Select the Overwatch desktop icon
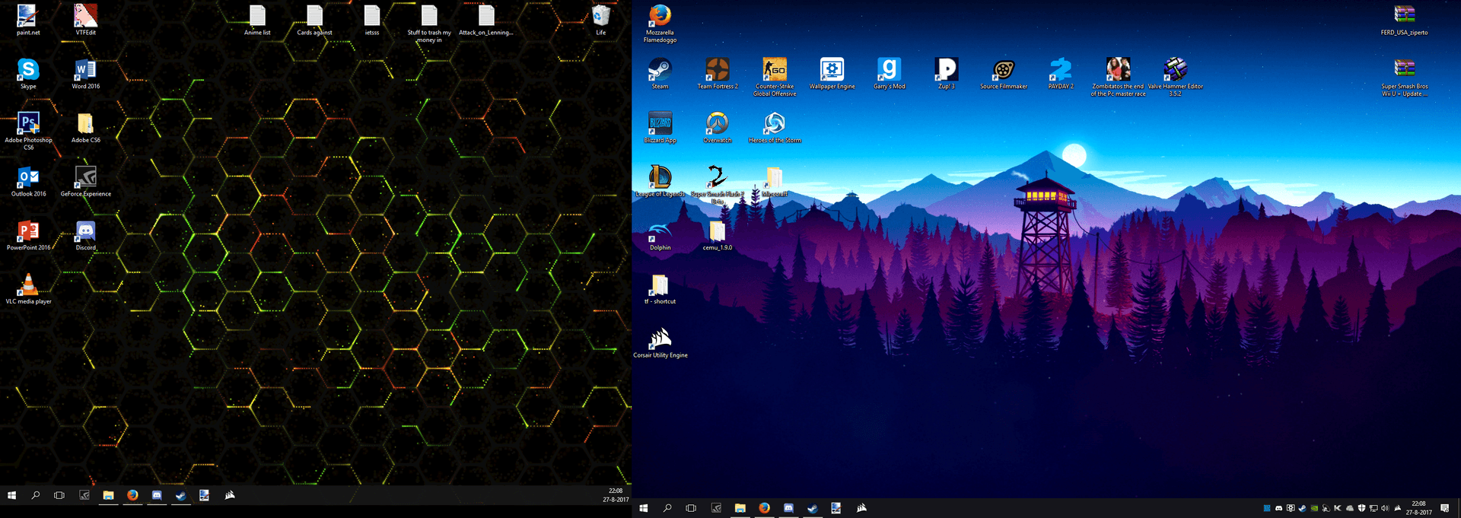 717,124
